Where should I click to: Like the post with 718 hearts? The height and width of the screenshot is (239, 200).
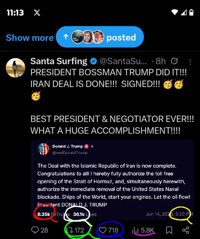pyautogui.click(x=103, y=230)
